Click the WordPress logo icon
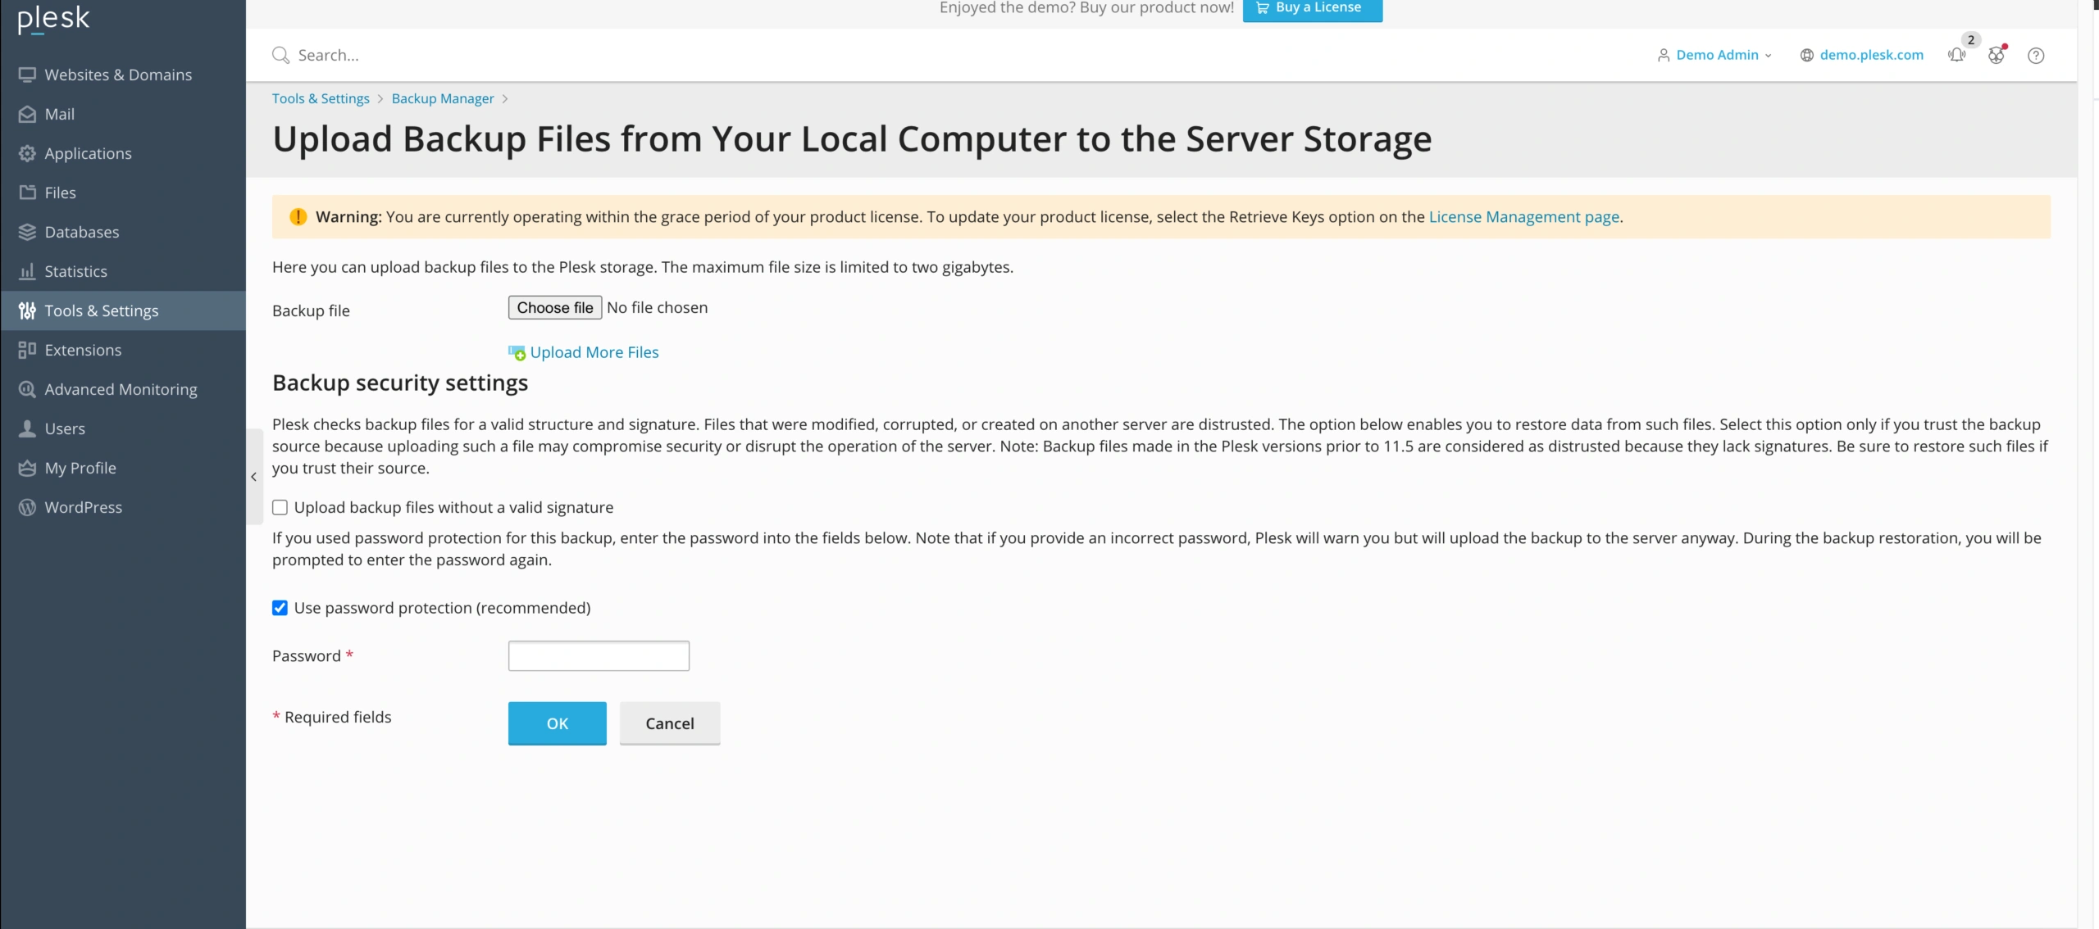Viewport: 2099px width, 929px height. pyautogui.click(x=27, y=507)
